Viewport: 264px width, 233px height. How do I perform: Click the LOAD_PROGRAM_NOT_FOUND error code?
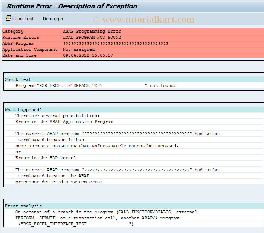pyautogui.click(x=92, y=37)
